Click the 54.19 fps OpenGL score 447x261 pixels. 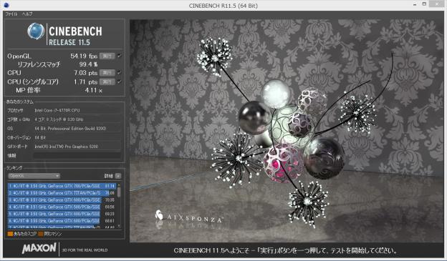pos(84,56)
